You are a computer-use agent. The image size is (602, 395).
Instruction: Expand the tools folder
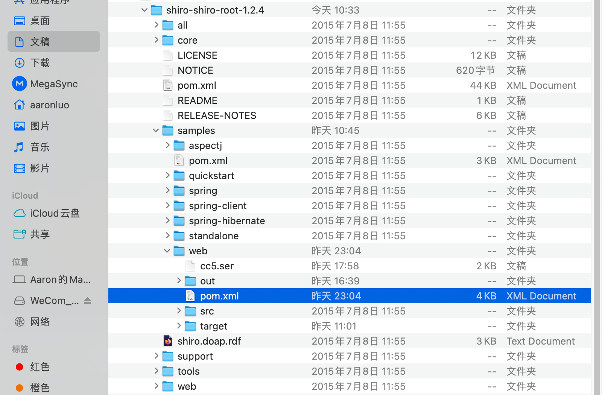156,371
